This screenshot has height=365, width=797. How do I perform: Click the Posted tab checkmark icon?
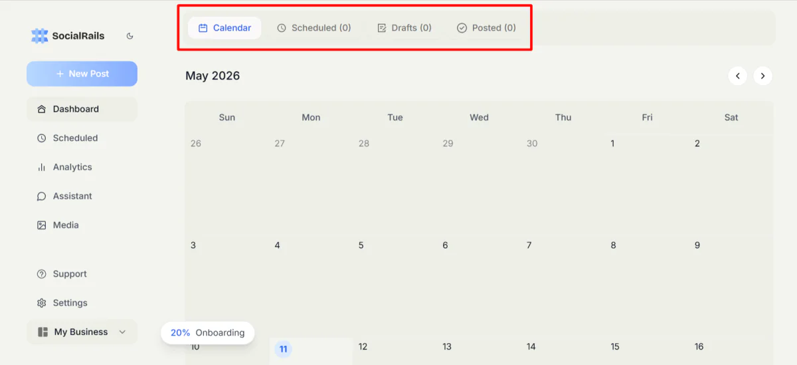(x=462, y=28)
